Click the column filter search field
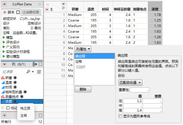Screen dimensions: 183x125 coord(14,72)
